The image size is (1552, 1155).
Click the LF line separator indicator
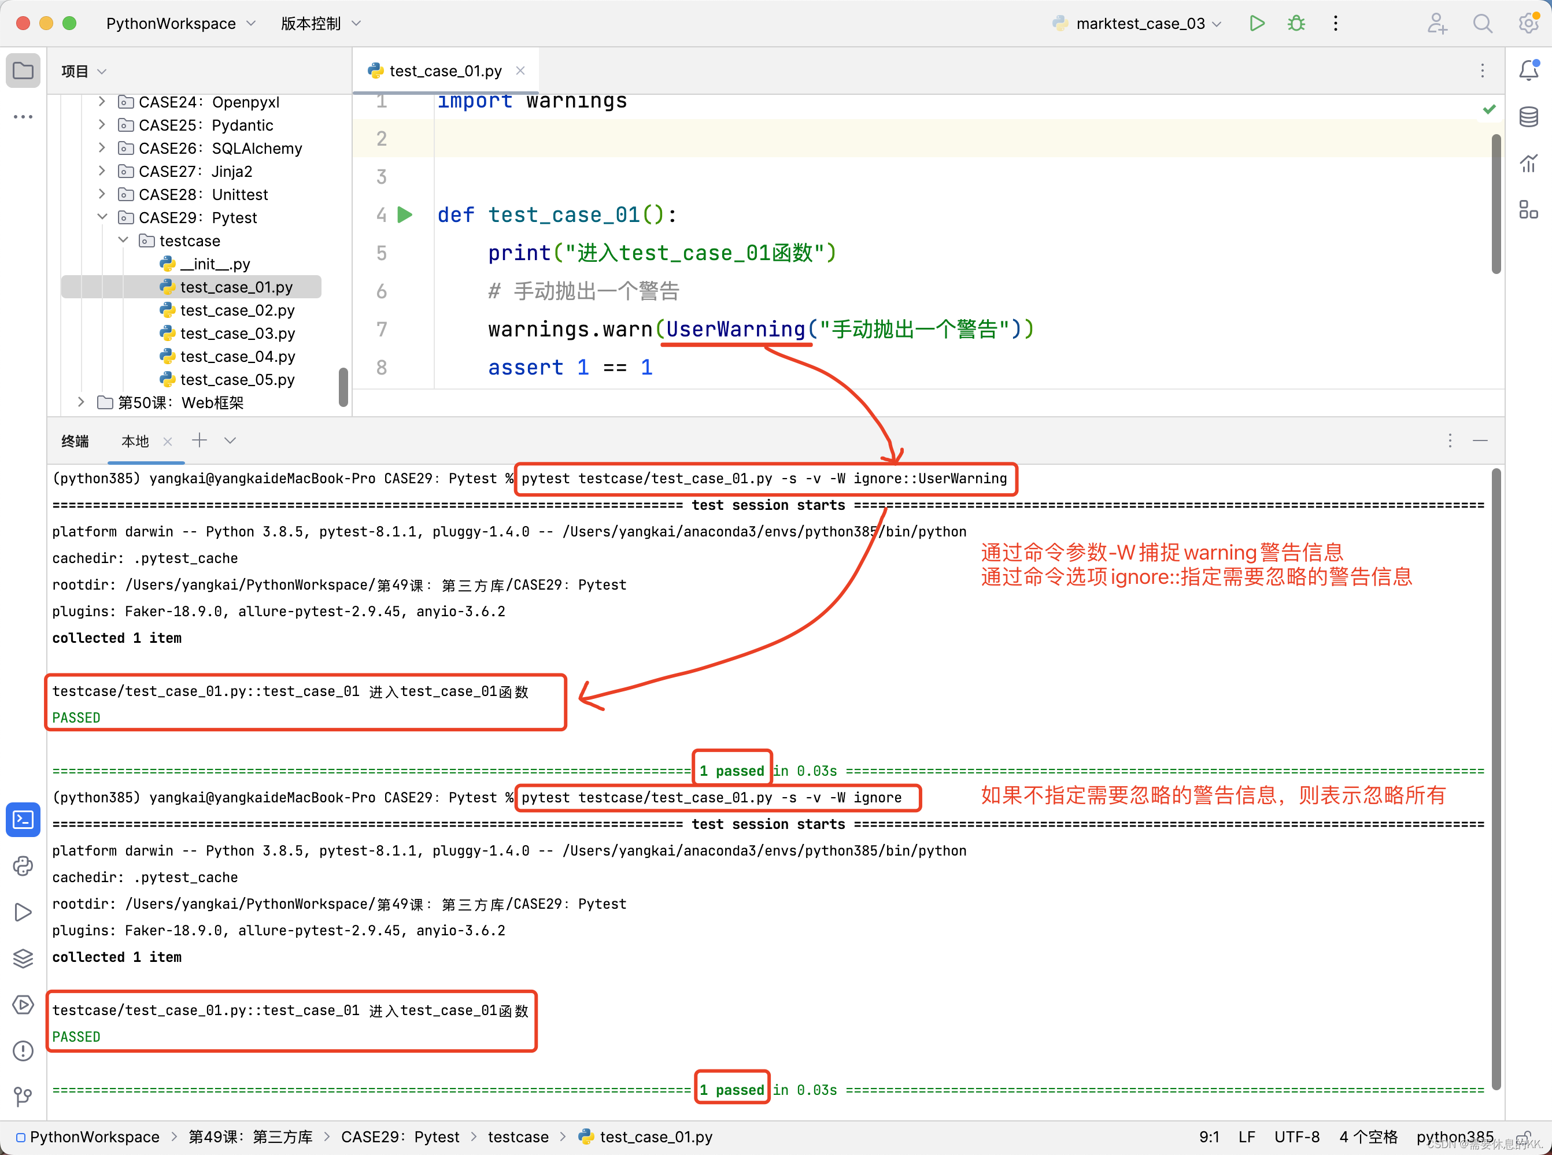pos(1247,1137)
